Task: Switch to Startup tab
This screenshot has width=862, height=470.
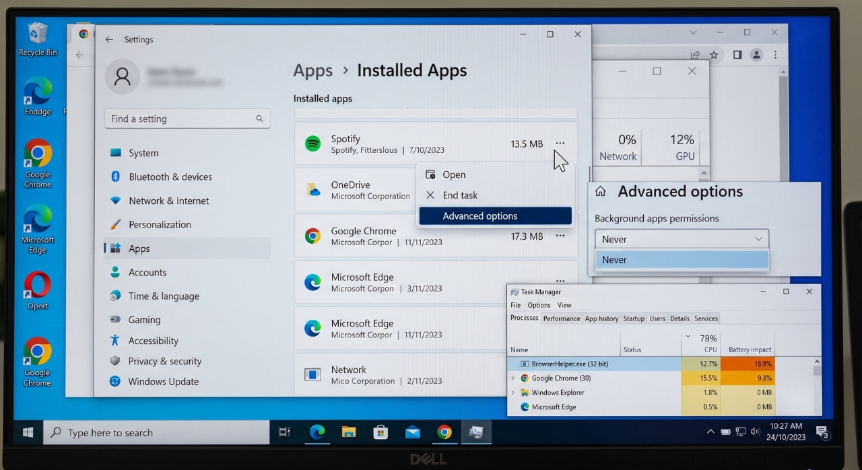Action: coord(634,318)
